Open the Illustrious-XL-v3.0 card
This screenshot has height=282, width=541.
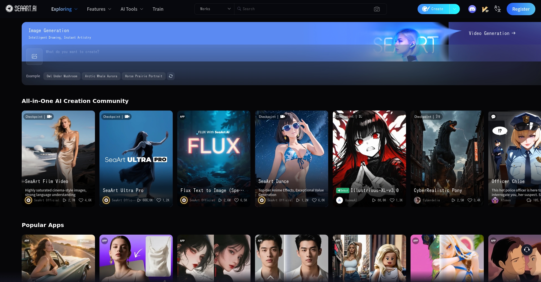pyautogui.click(x=369, y=159)
